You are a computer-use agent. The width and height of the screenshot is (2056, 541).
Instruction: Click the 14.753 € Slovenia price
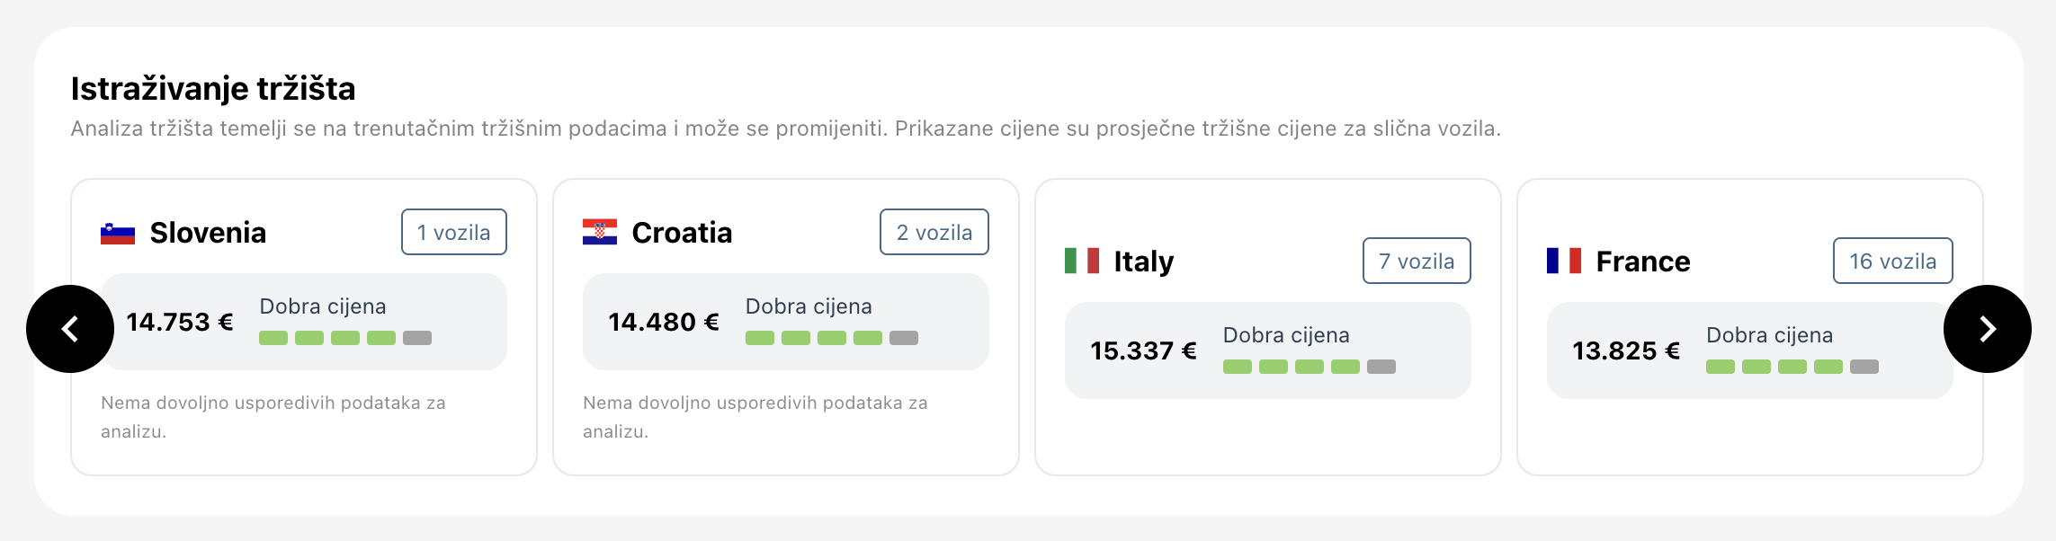tap(180, 322)
